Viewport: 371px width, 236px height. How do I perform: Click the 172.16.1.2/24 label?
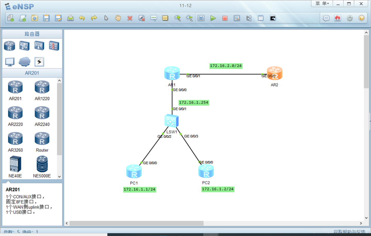coord(218,189)
